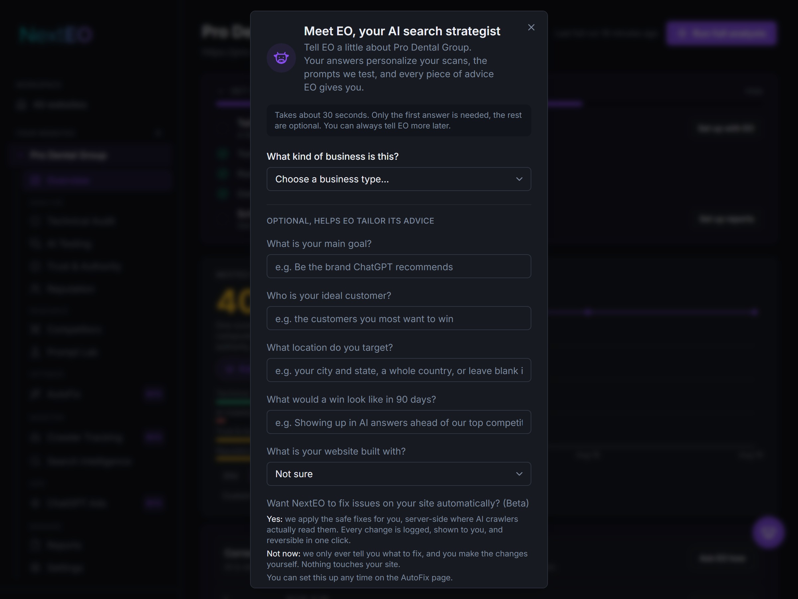This screenshot has width=798, height=599.
Task: Open the Technical Audit sidebar icon
Action: [x=35, y=221]
